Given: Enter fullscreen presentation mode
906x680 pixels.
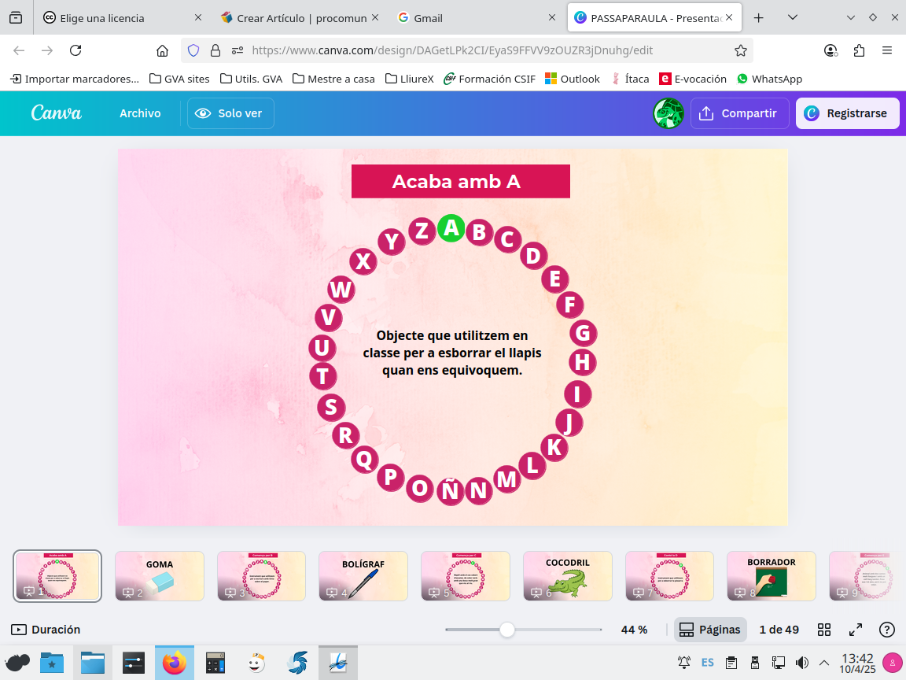Looking at the screenshot, I should click(x=856, y=630).
